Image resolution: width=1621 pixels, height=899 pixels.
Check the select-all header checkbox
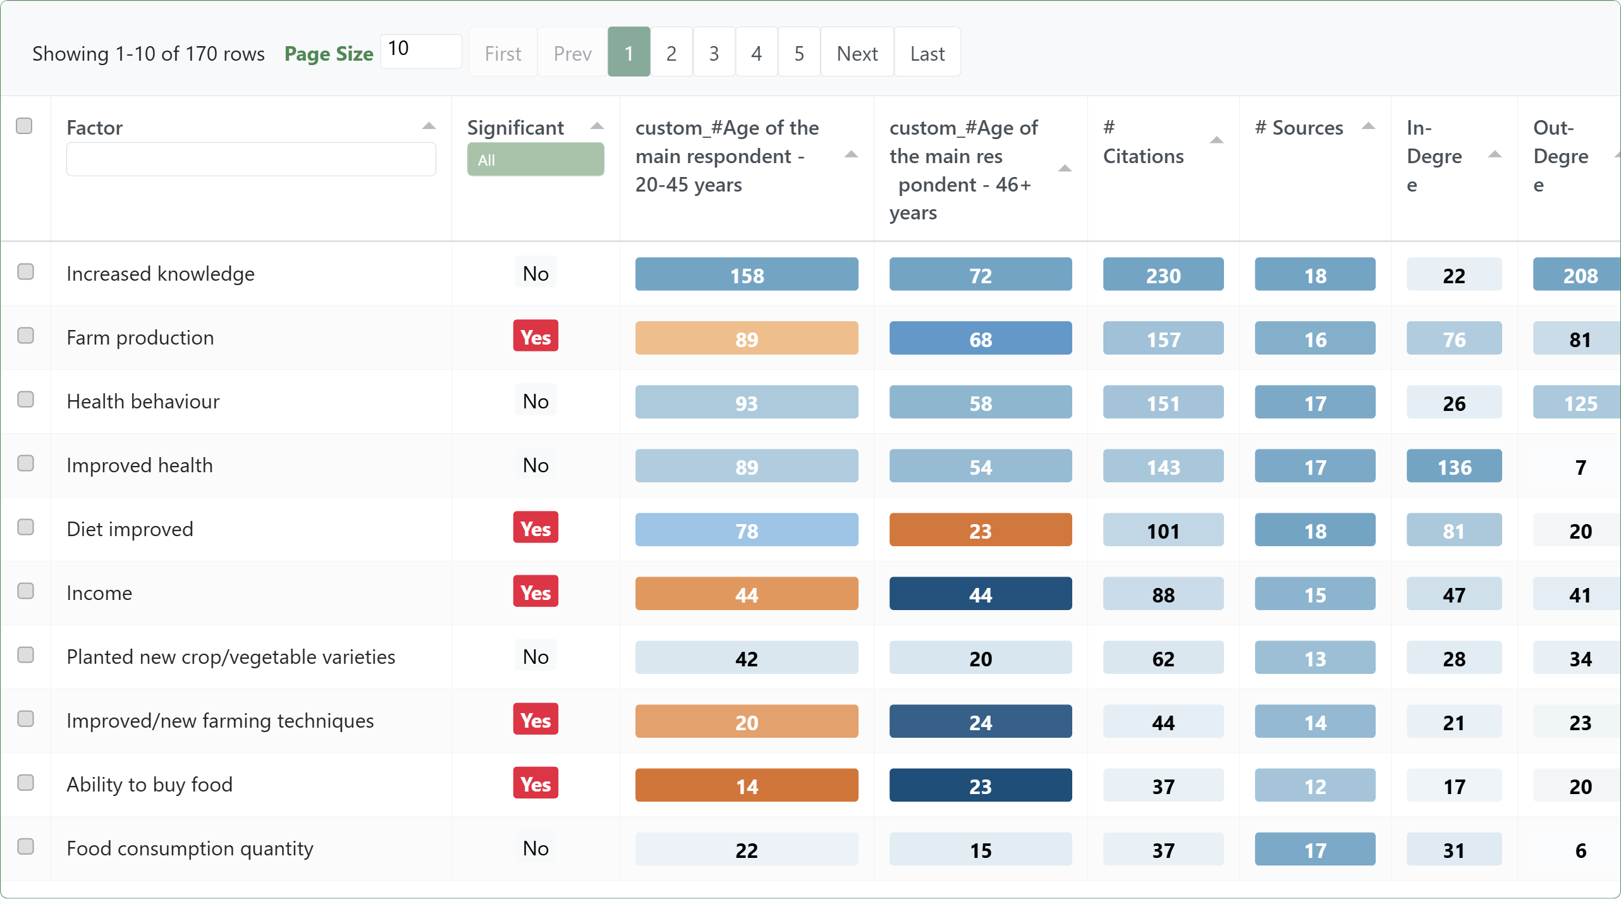coord(24,126)
